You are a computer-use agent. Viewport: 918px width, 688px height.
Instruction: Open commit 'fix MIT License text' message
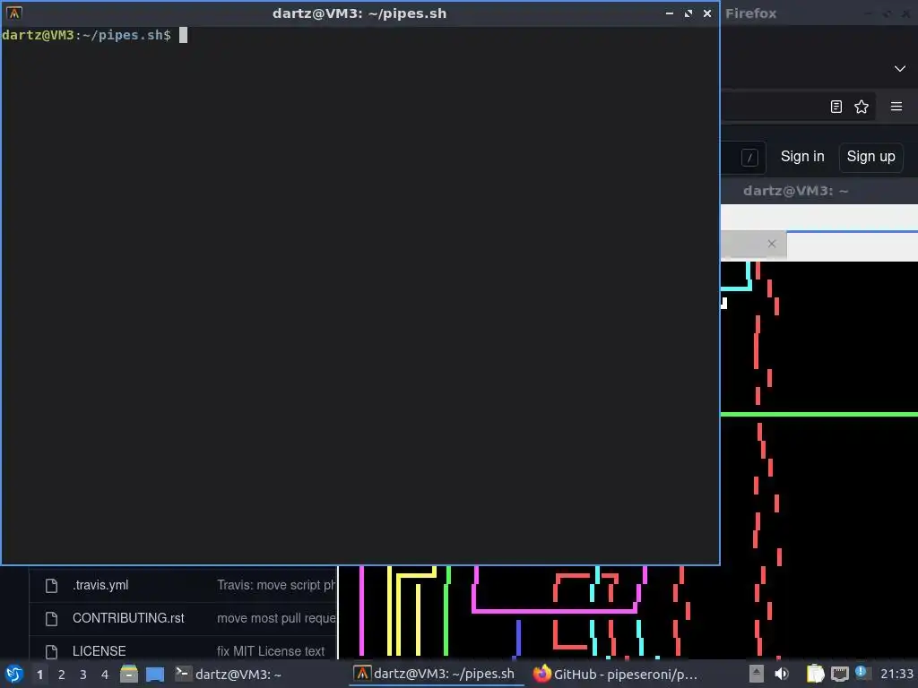click(271, 651)
